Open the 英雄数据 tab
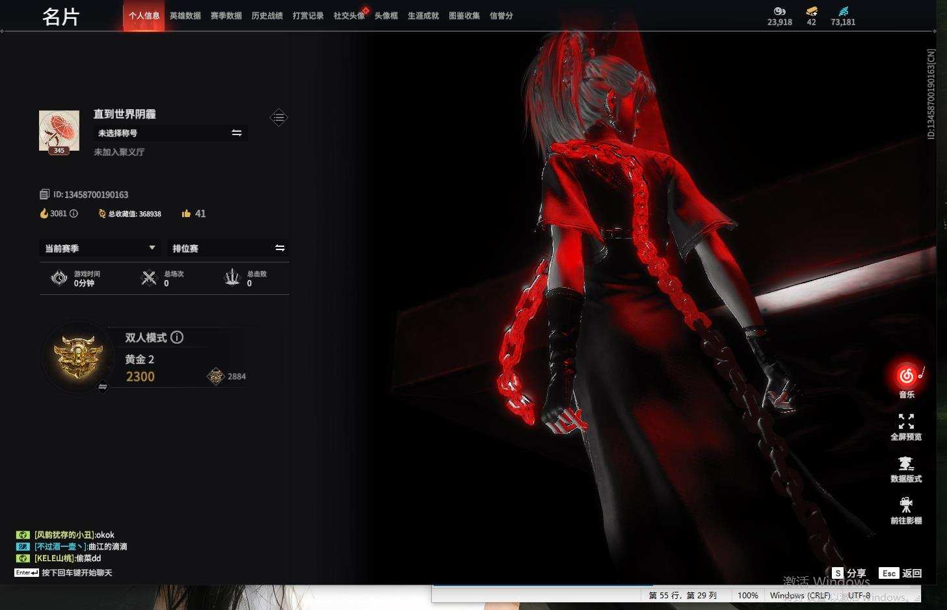This screenshot has height=610, width=947. 185,16
